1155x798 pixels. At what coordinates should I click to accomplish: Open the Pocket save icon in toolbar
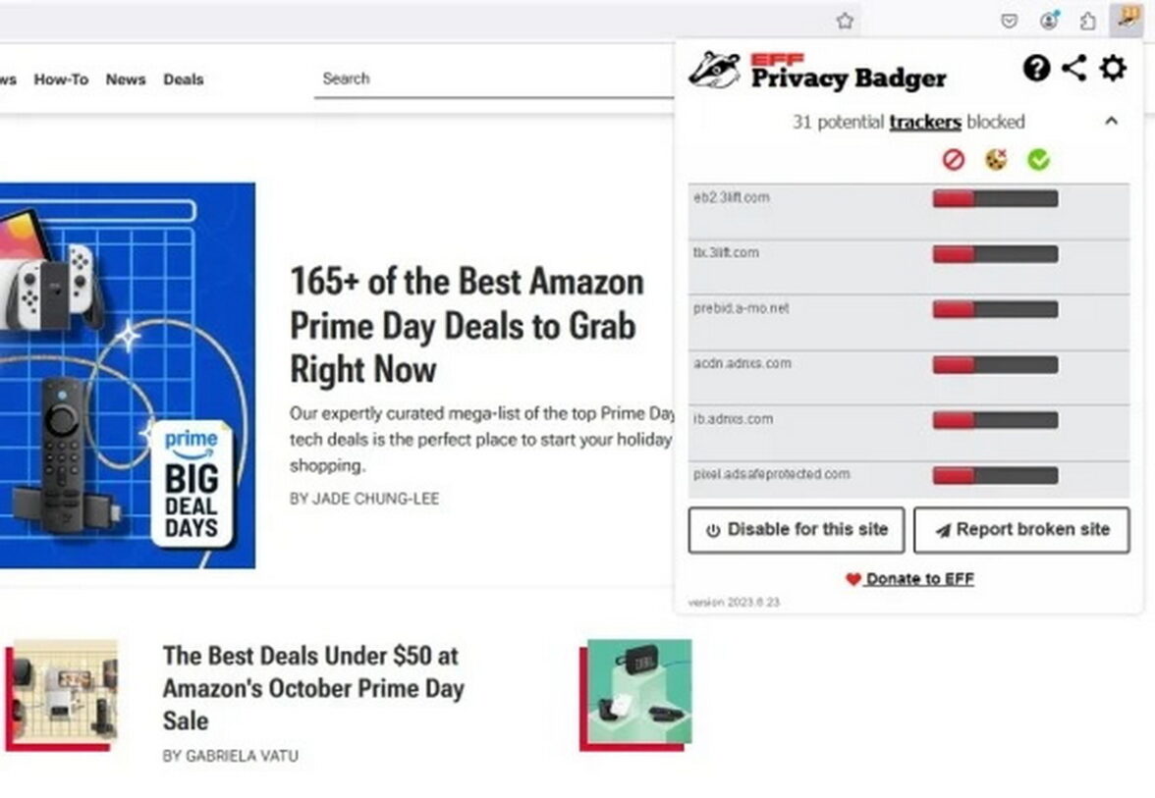coord(1010,21)
